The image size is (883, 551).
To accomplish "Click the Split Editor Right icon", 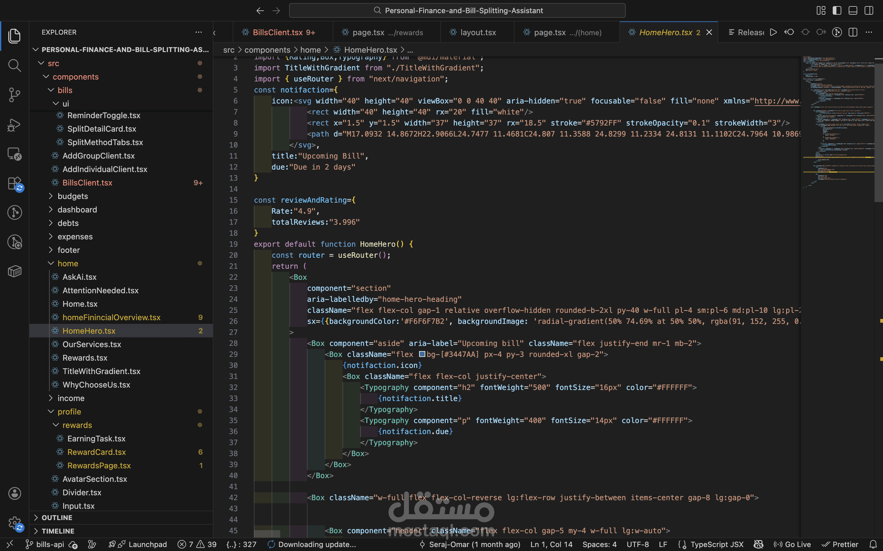I will (853, 32).
